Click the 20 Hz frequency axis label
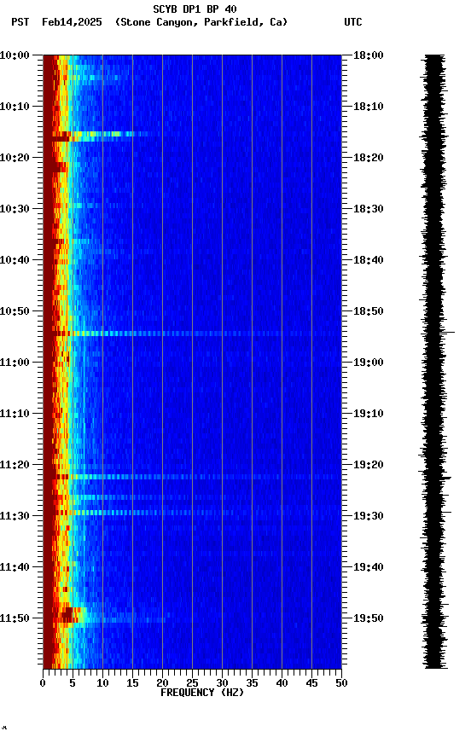 162,684
